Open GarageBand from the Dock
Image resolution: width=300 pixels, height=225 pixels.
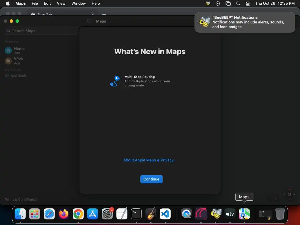[151, 214]
